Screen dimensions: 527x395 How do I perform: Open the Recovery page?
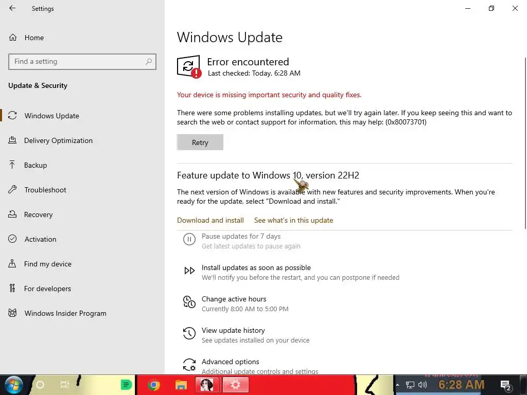click(x=38, y=214)
